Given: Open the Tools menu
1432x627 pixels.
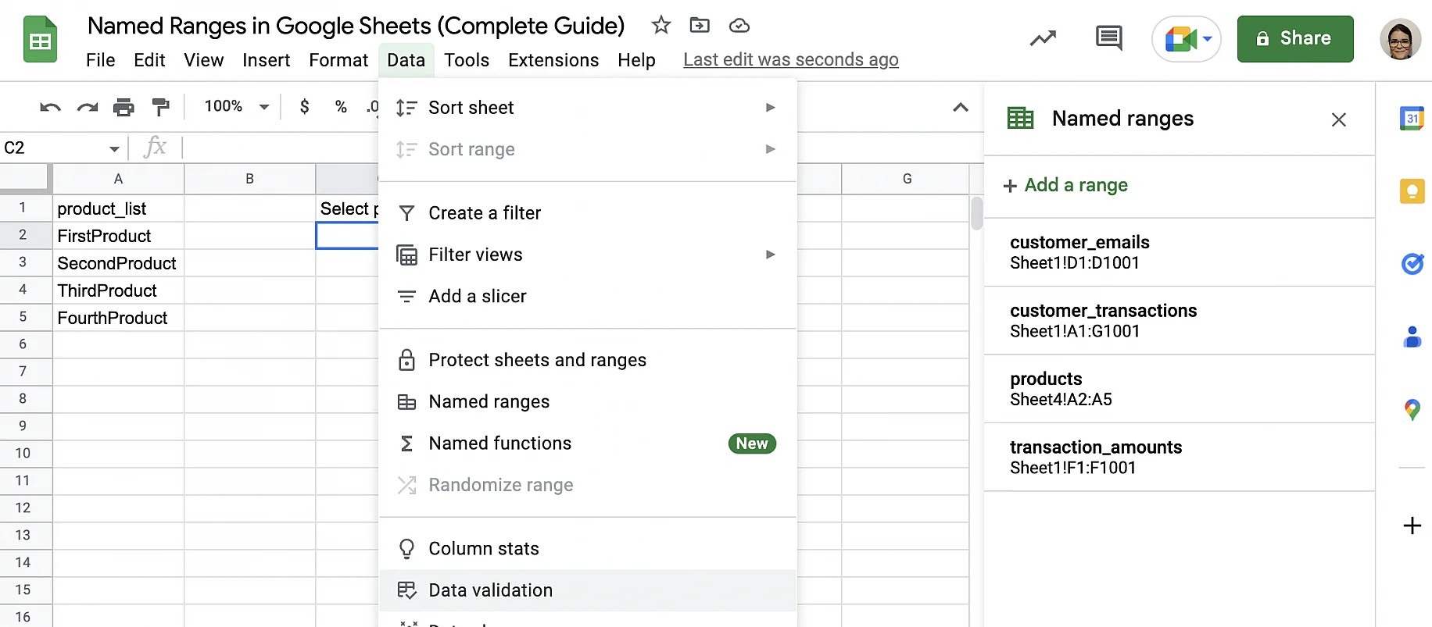Looking at the screenshot, I should 467,60.
